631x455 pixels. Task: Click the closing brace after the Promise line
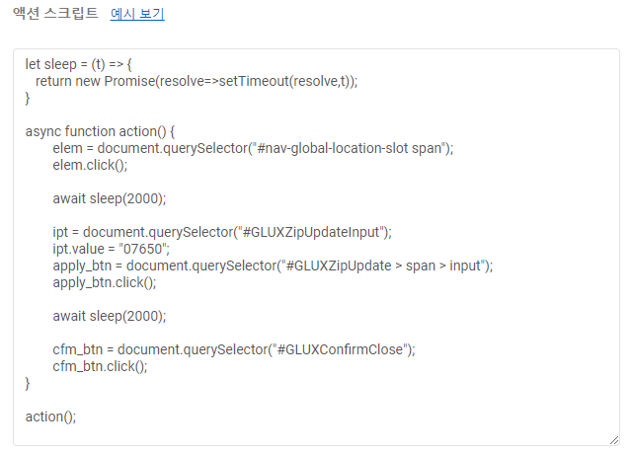pyautogui.click(x=28, y=98)
